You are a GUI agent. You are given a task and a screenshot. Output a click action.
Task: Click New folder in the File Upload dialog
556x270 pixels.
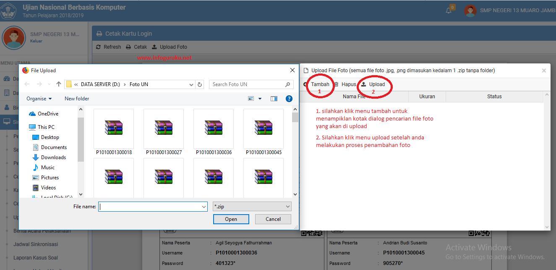point(77,99)
